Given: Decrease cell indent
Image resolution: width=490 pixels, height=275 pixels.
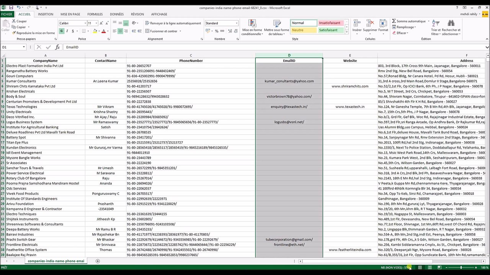Looking at the screenshot, I should coord(134,31).
